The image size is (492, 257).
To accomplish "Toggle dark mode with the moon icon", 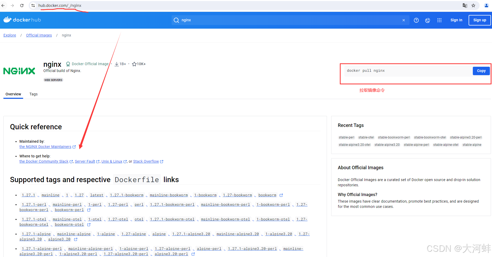I will point(428,20).
